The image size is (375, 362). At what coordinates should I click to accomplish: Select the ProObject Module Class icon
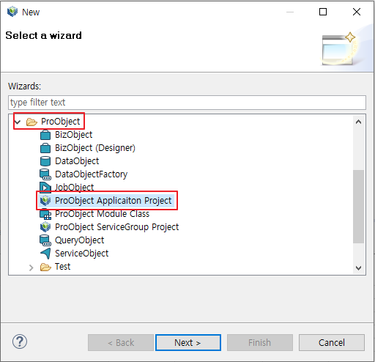pyautogui.click(x=45, y=214)
